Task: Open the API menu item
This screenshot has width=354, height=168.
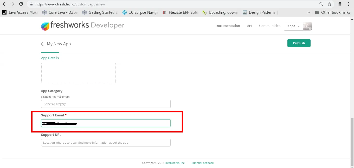Action: [x=250, y=26]
